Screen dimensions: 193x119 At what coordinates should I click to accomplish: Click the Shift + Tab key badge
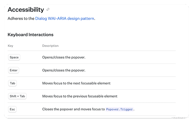coord(17,96)
